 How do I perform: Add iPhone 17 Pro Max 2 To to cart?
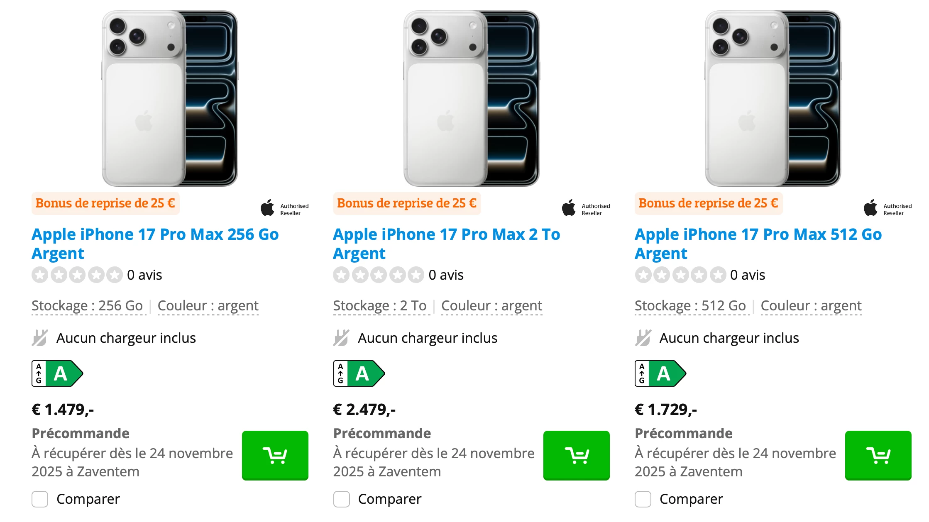(x=576, y=455)
